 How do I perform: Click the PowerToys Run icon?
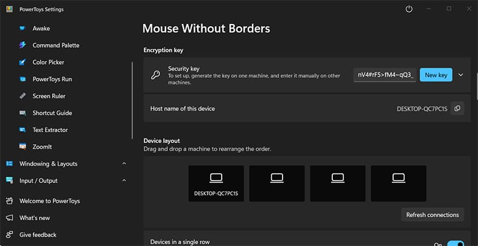[23, 79]
